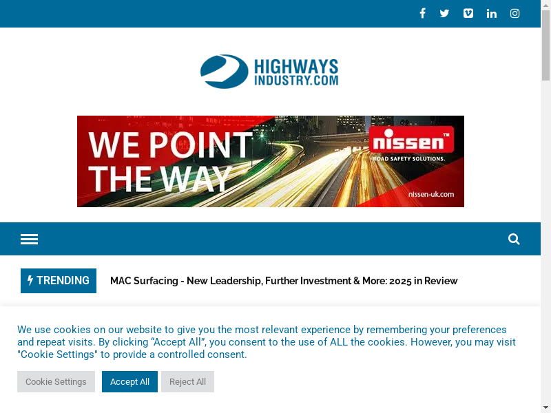
Task: Open the Facebook social icon
Action: 422,13
